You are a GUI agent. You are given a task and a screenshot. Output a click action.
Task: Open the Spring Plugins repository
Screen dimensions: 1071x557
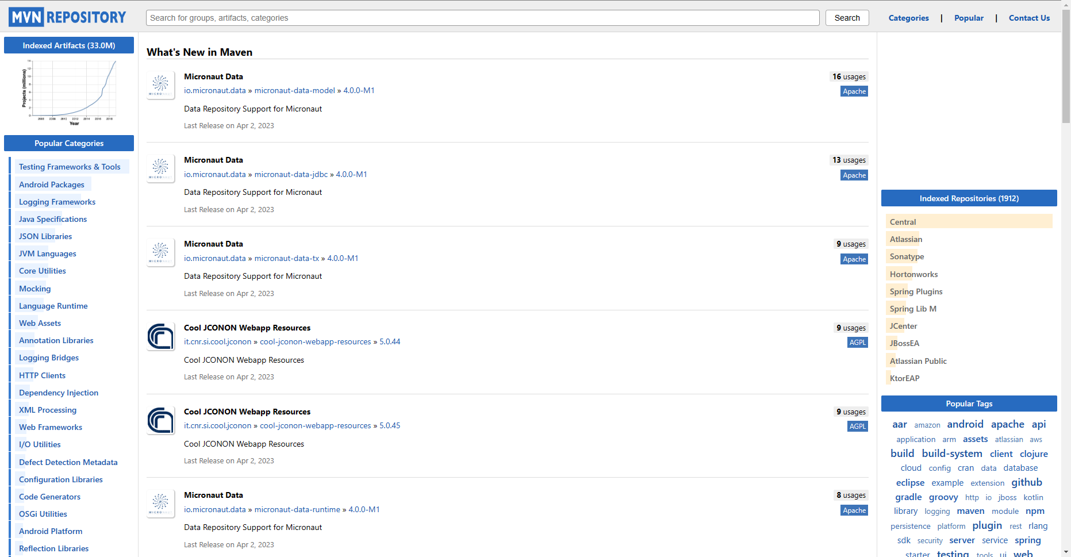[916, 291]
